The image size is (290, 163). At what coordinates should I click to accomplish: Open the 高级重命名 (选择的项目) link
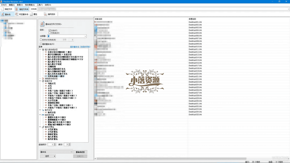pyautogui.click(x=80, y=47)
